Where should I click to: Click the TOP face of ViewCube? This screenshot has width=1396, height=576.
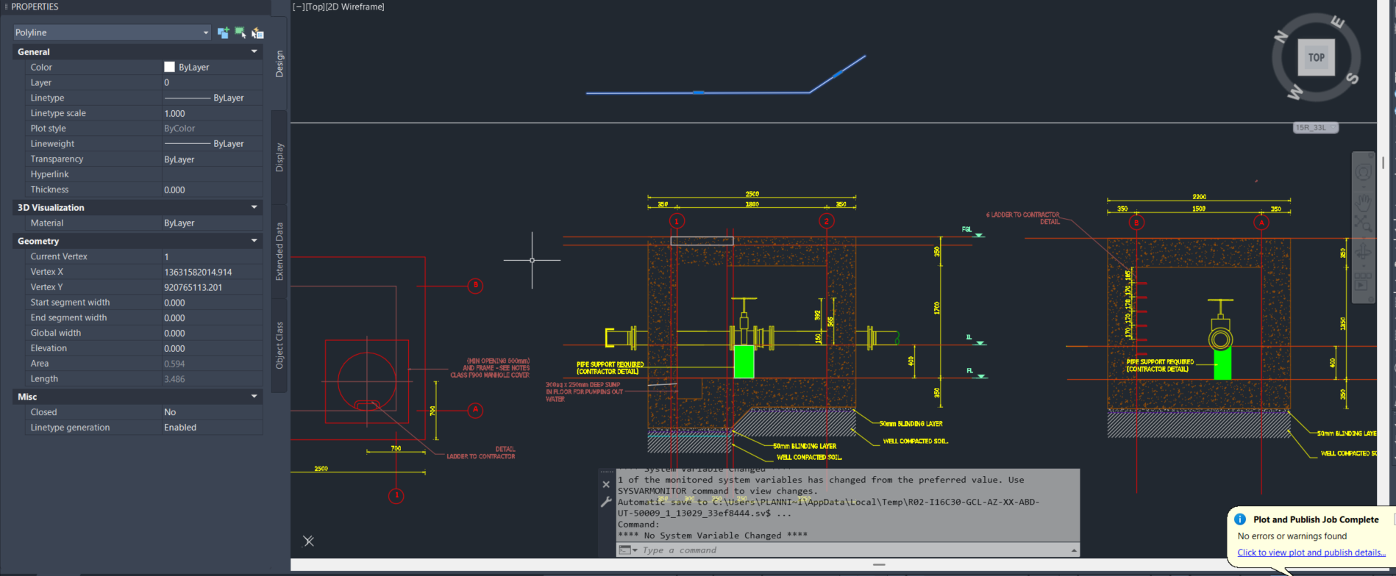coord(1317,57)
